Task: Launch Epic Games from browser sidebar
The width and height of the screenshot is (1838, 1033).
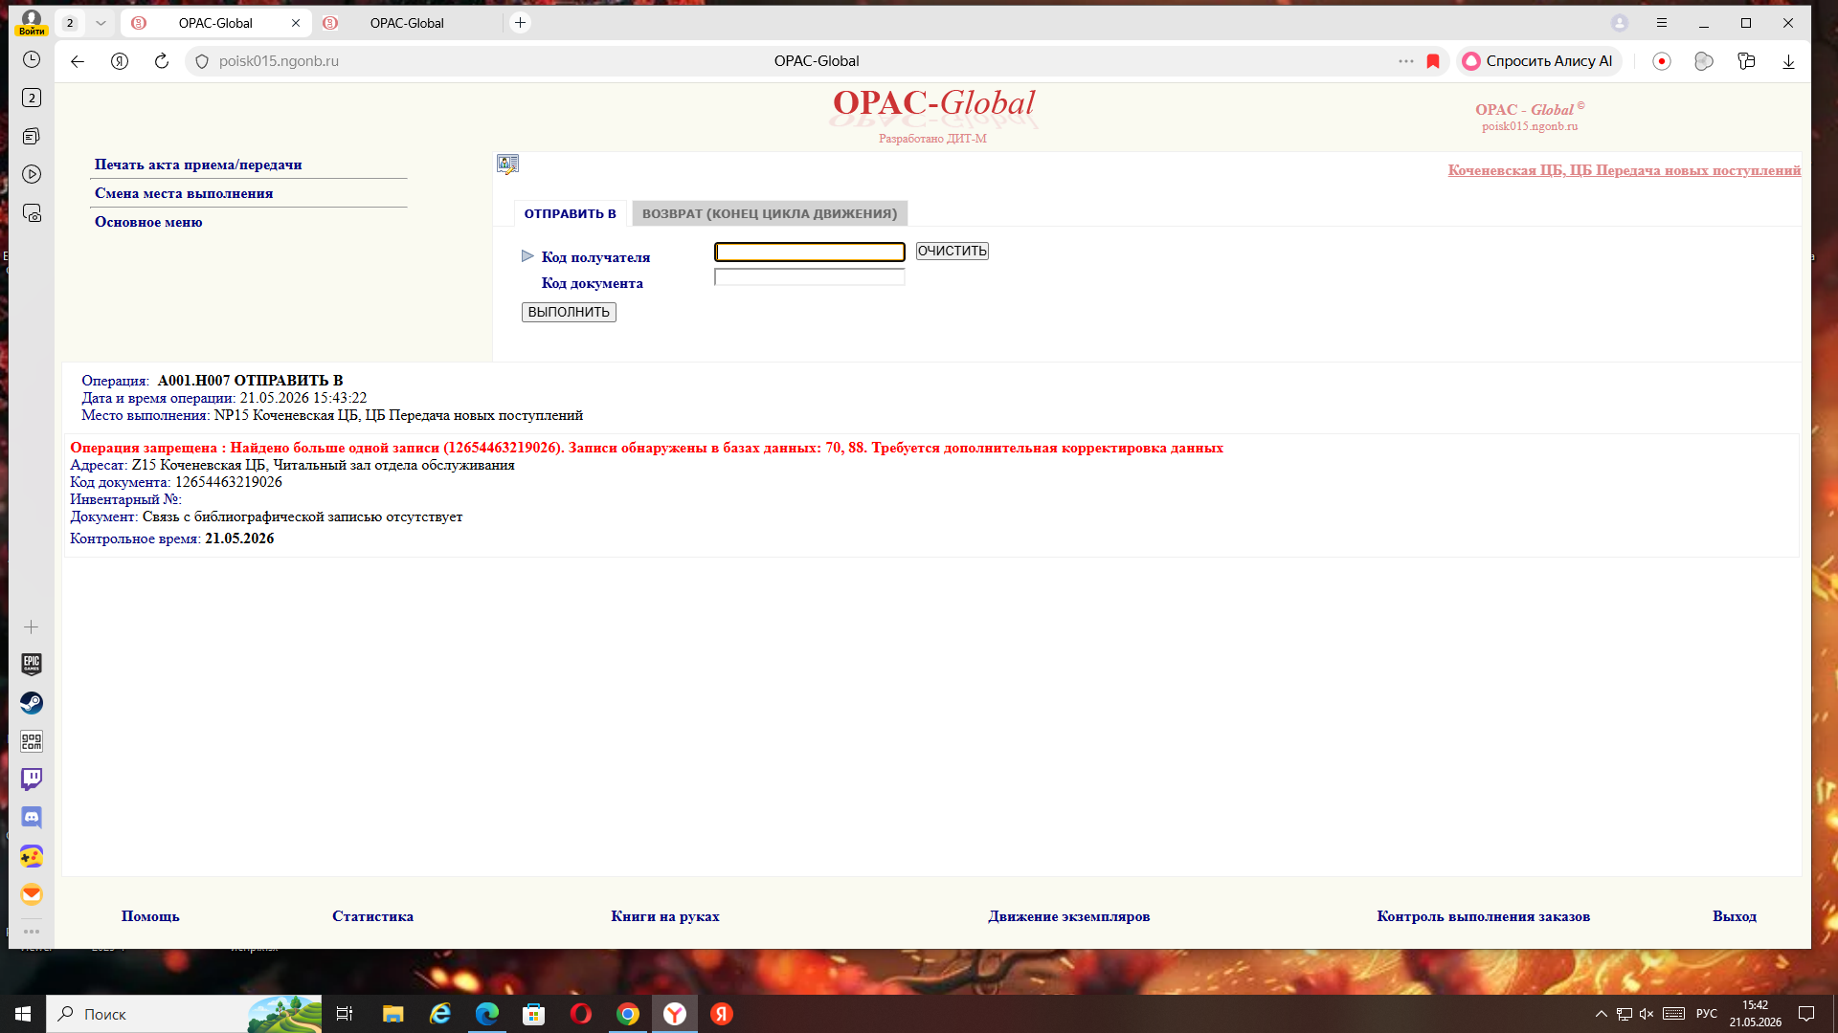Action: coord(32,664)
